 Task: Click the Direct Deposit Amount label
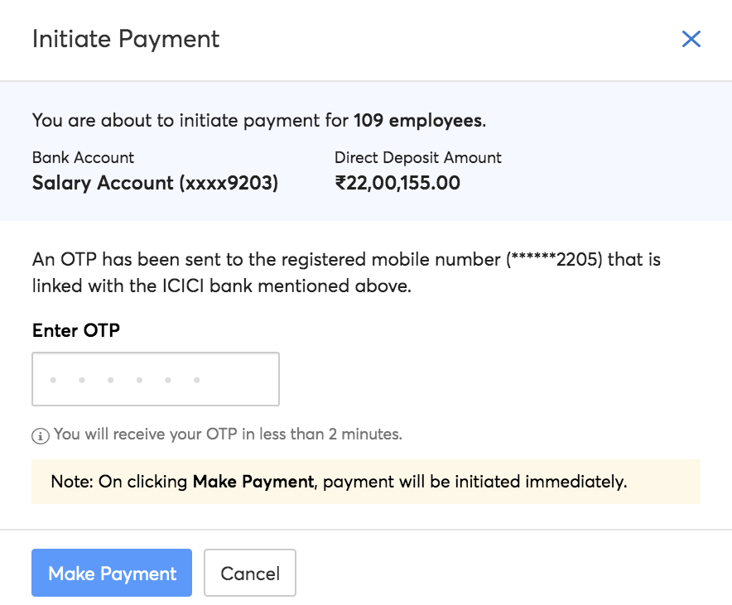point(417,157)
